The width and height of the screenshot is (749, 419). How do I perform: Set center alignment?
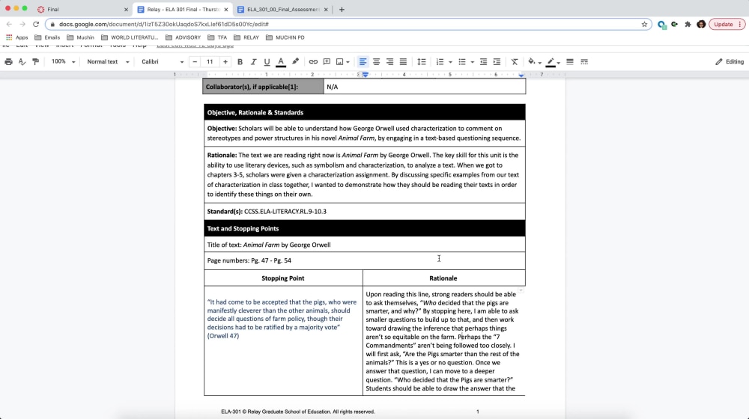click(377, 61)
